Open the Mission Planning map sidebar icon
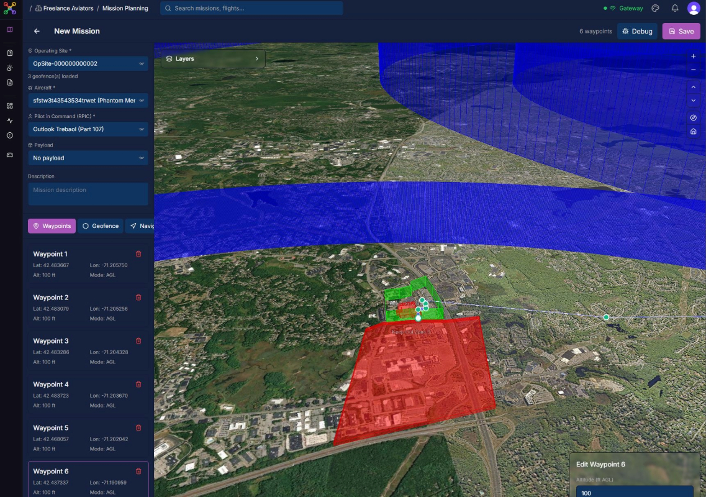Image resolution: width=706 pixels, height=497 pixels. [x=9, y=29]
